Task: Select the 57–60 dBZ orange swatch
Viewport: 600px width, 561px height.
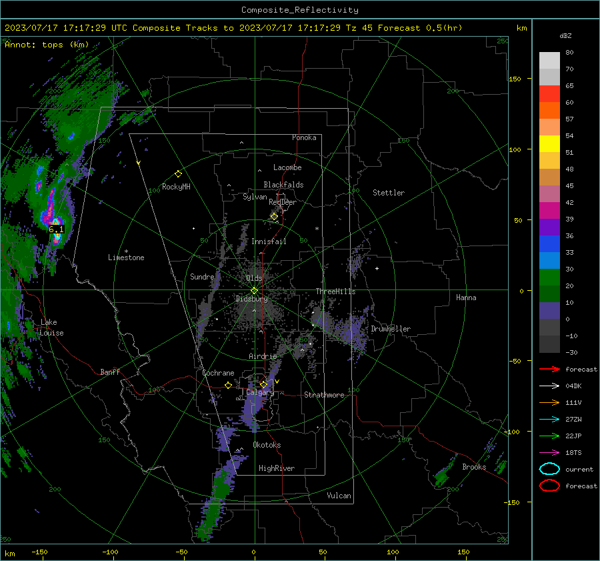Action: click(549, 111)
